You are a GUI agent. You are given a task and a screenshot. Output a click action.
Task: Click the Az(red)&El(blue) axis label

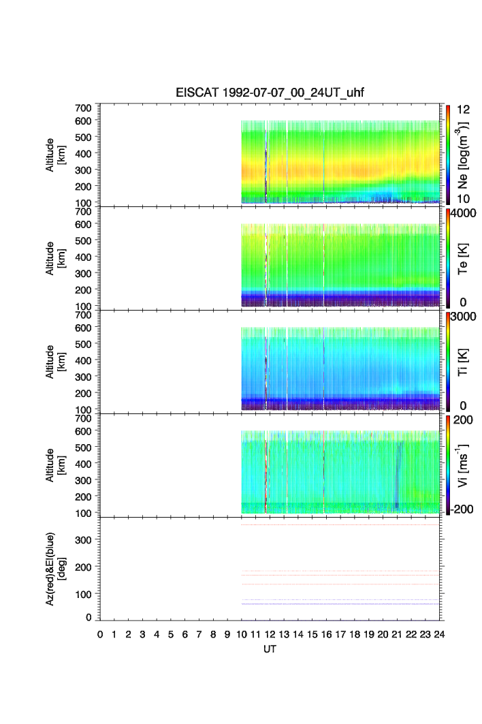click(55, 569)
